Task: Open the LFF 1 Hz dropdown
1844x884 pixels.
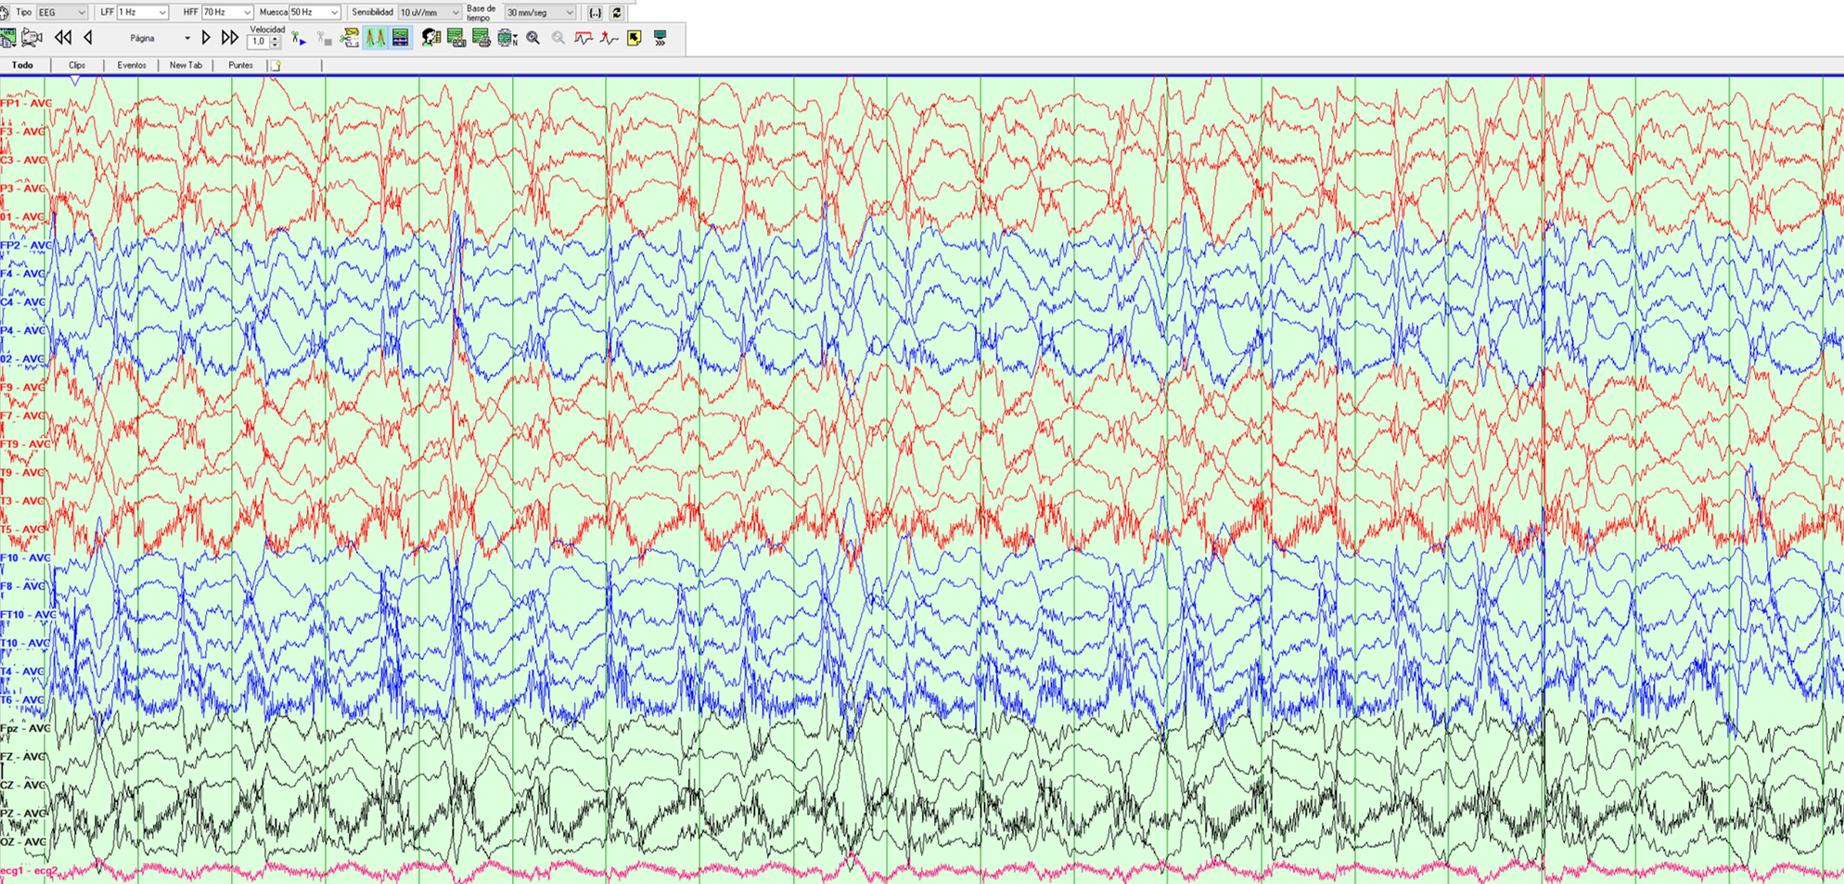Action: pos(141,12)
